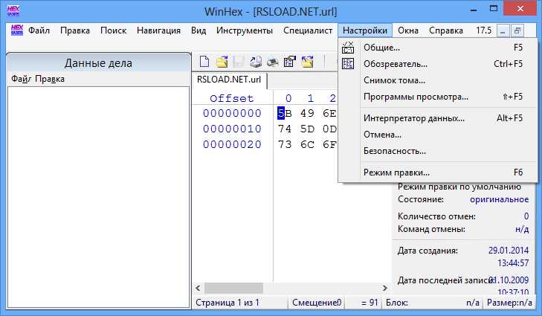Open the Инструменты menu
Screen dimensions: 542x316
[245, 30]
